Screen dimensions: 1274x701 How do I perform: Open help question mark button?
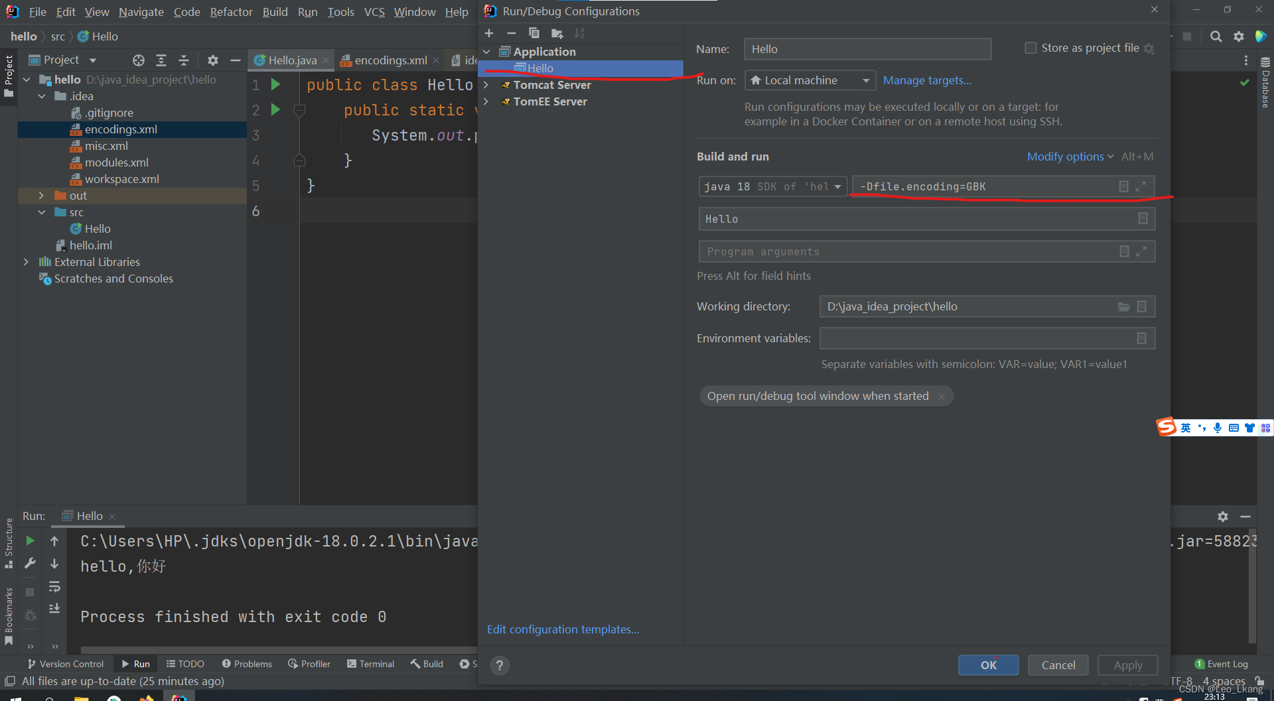tap(500, 665)
